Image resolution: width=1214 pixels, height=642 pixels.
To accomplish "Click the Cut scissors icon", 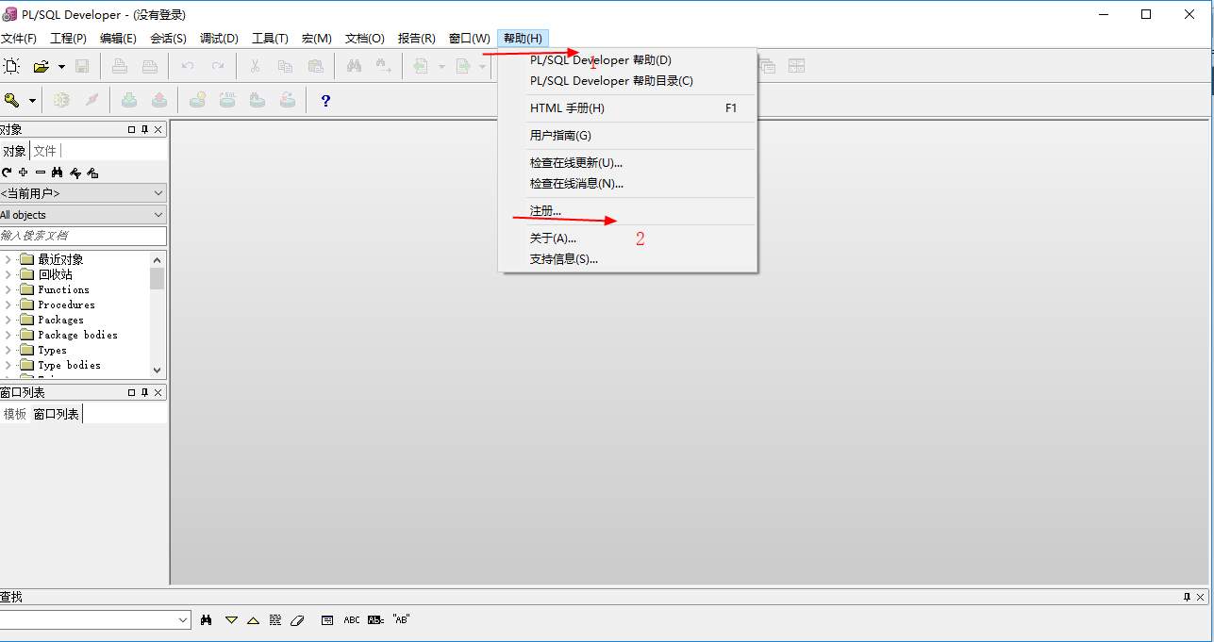I will (x=255, y=66).
